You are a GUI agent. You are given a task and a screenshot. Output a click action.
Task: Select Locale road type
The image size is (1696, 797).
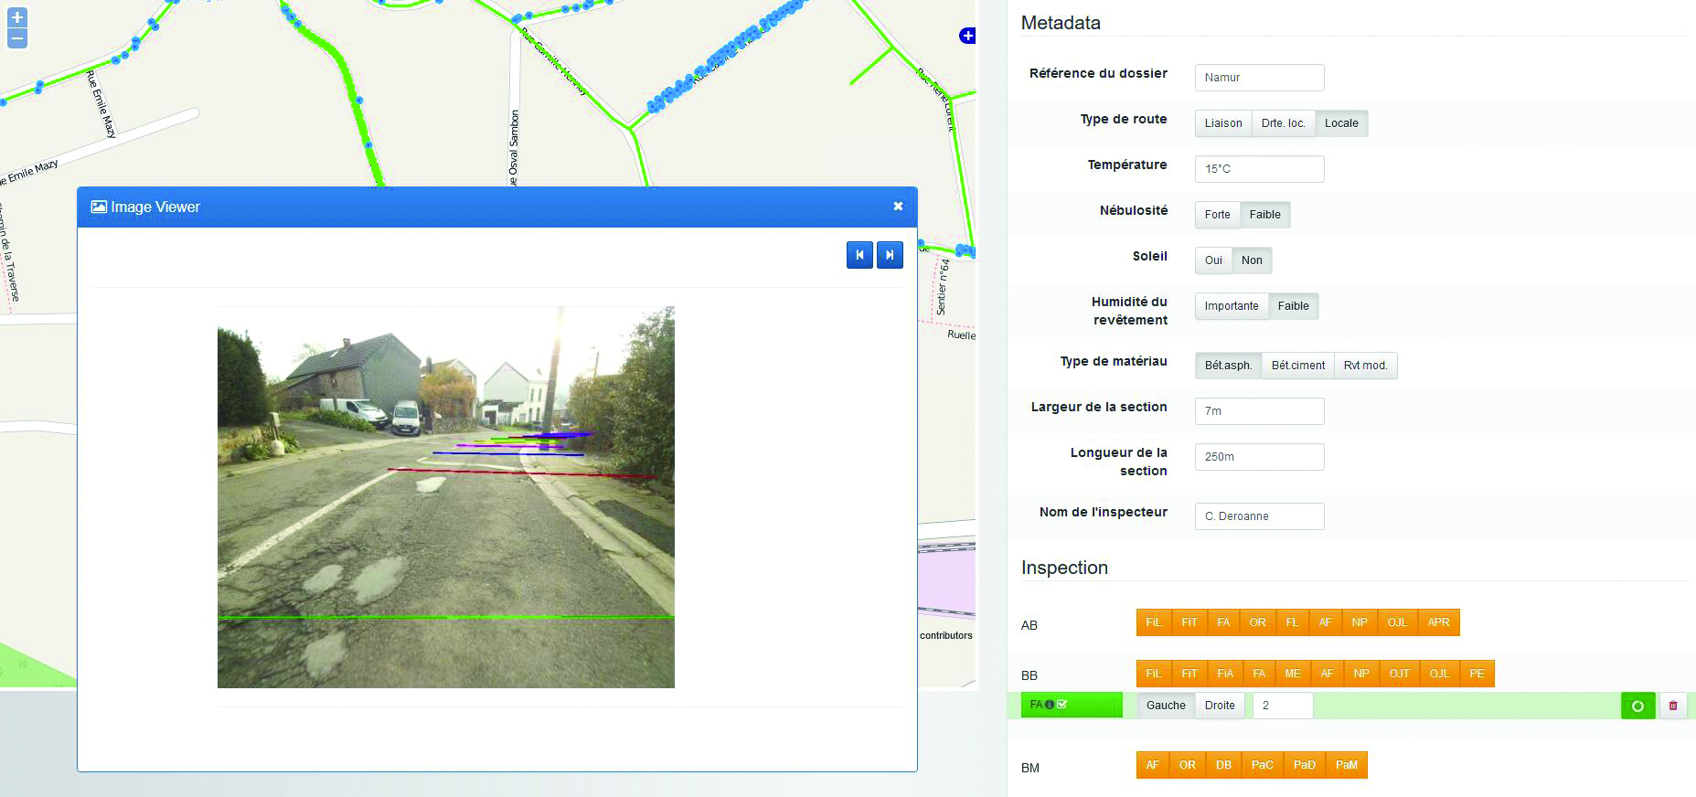(x=1341, y=123)
